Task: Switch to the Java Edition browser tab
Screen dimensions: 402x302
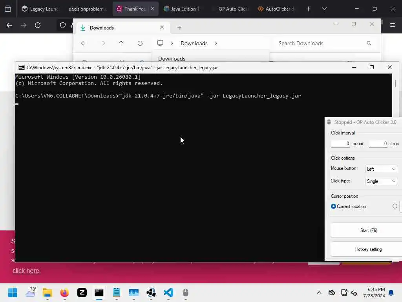Action: pos(182,9)
